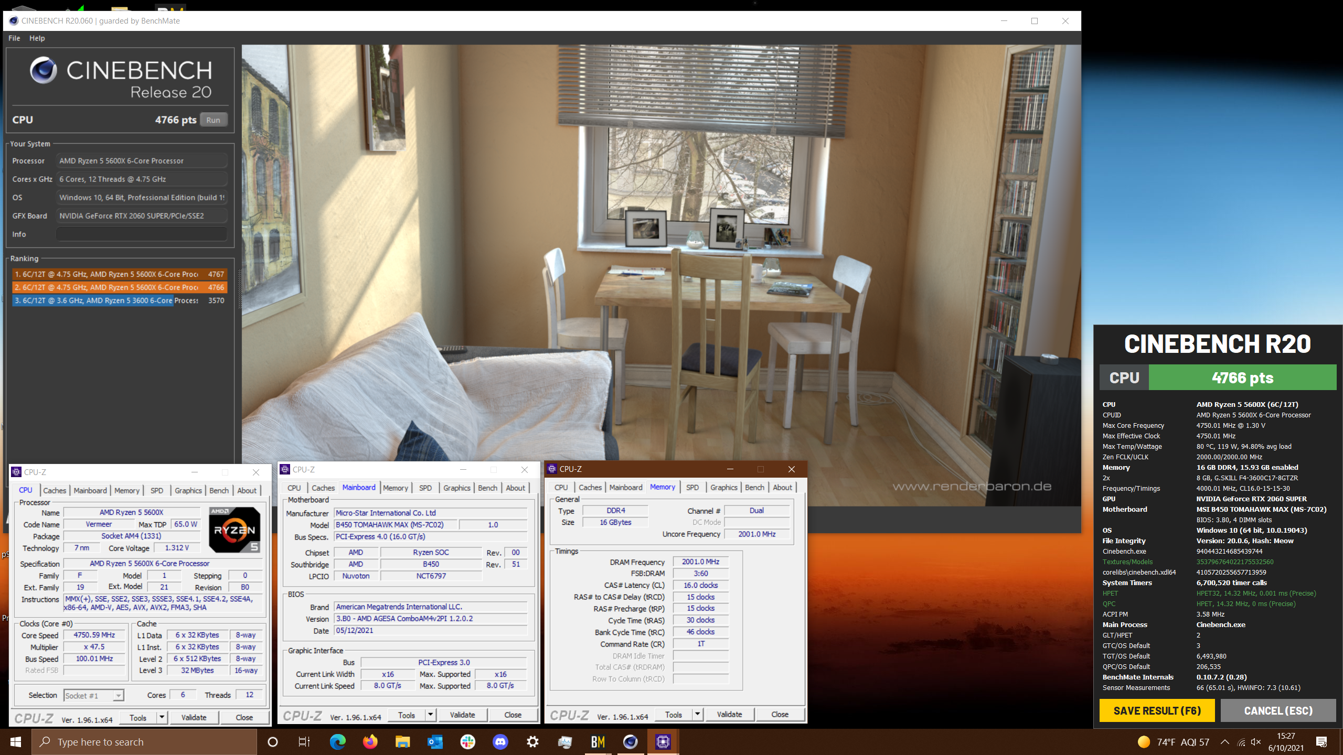Show hidden system tray icons

click(1224, 742)
